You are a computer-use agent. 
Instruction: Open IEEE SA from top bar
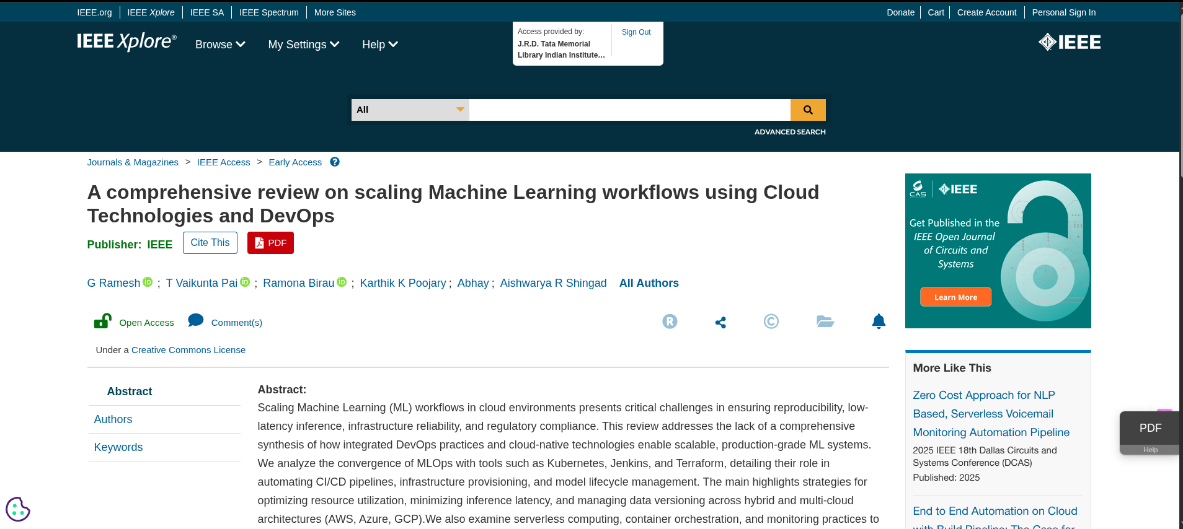point(207,12)
